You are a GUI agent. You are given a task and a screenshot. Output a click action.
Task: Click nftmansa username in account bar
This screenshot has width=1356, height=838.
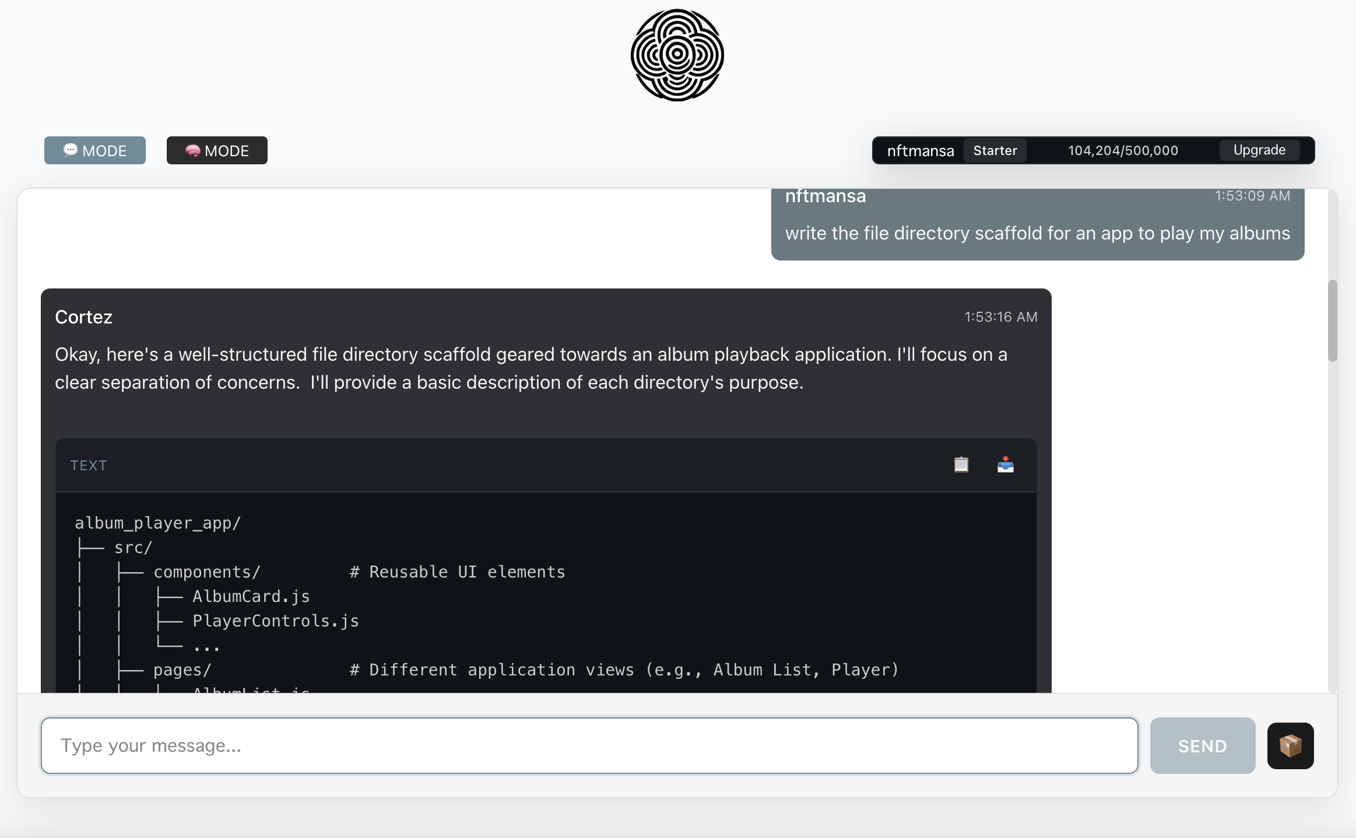[x=920, y=151]
